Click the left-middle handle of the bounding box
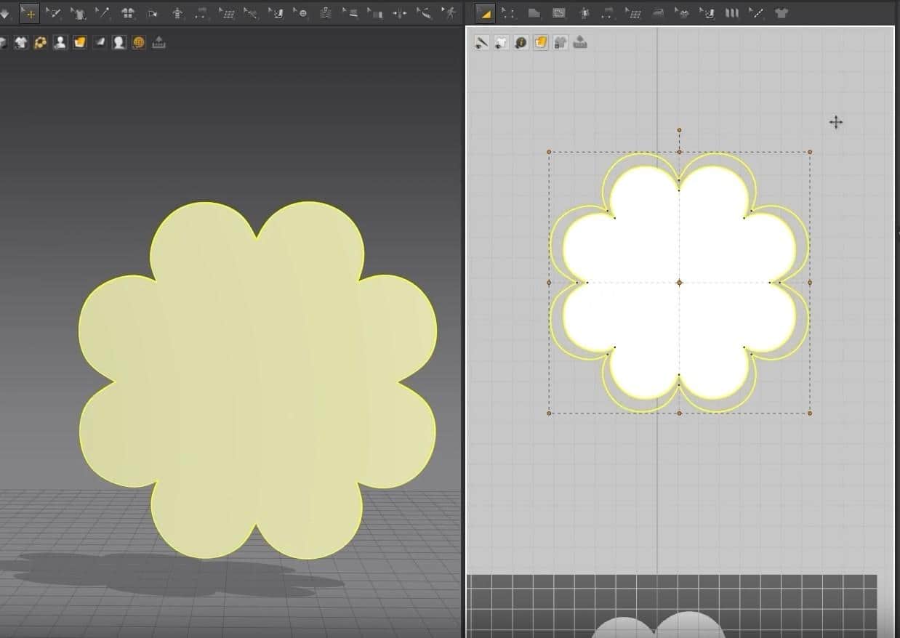 tap(549, 283)
